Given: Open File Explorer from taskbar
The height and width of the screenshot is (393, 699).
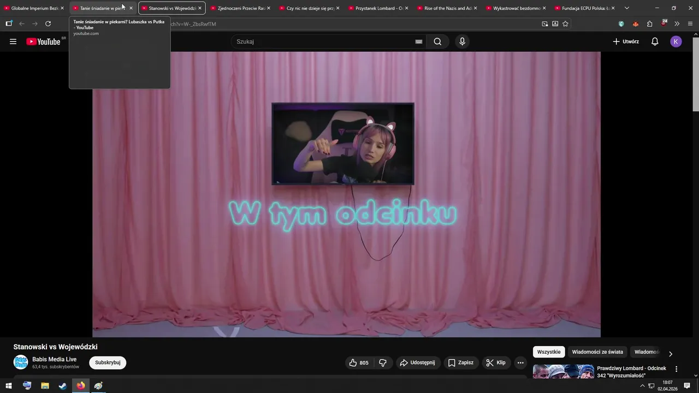Looking at the screenshot, I should (x=45, y=386).
